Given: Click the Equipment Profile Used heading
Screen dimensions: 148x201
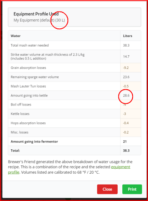Looking at the screenshot, I should click(36, 14).
